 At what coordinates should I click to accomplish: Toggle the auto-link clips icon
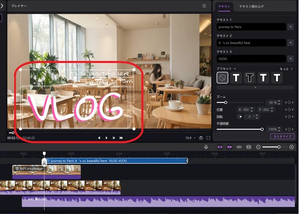click(220, 147)
